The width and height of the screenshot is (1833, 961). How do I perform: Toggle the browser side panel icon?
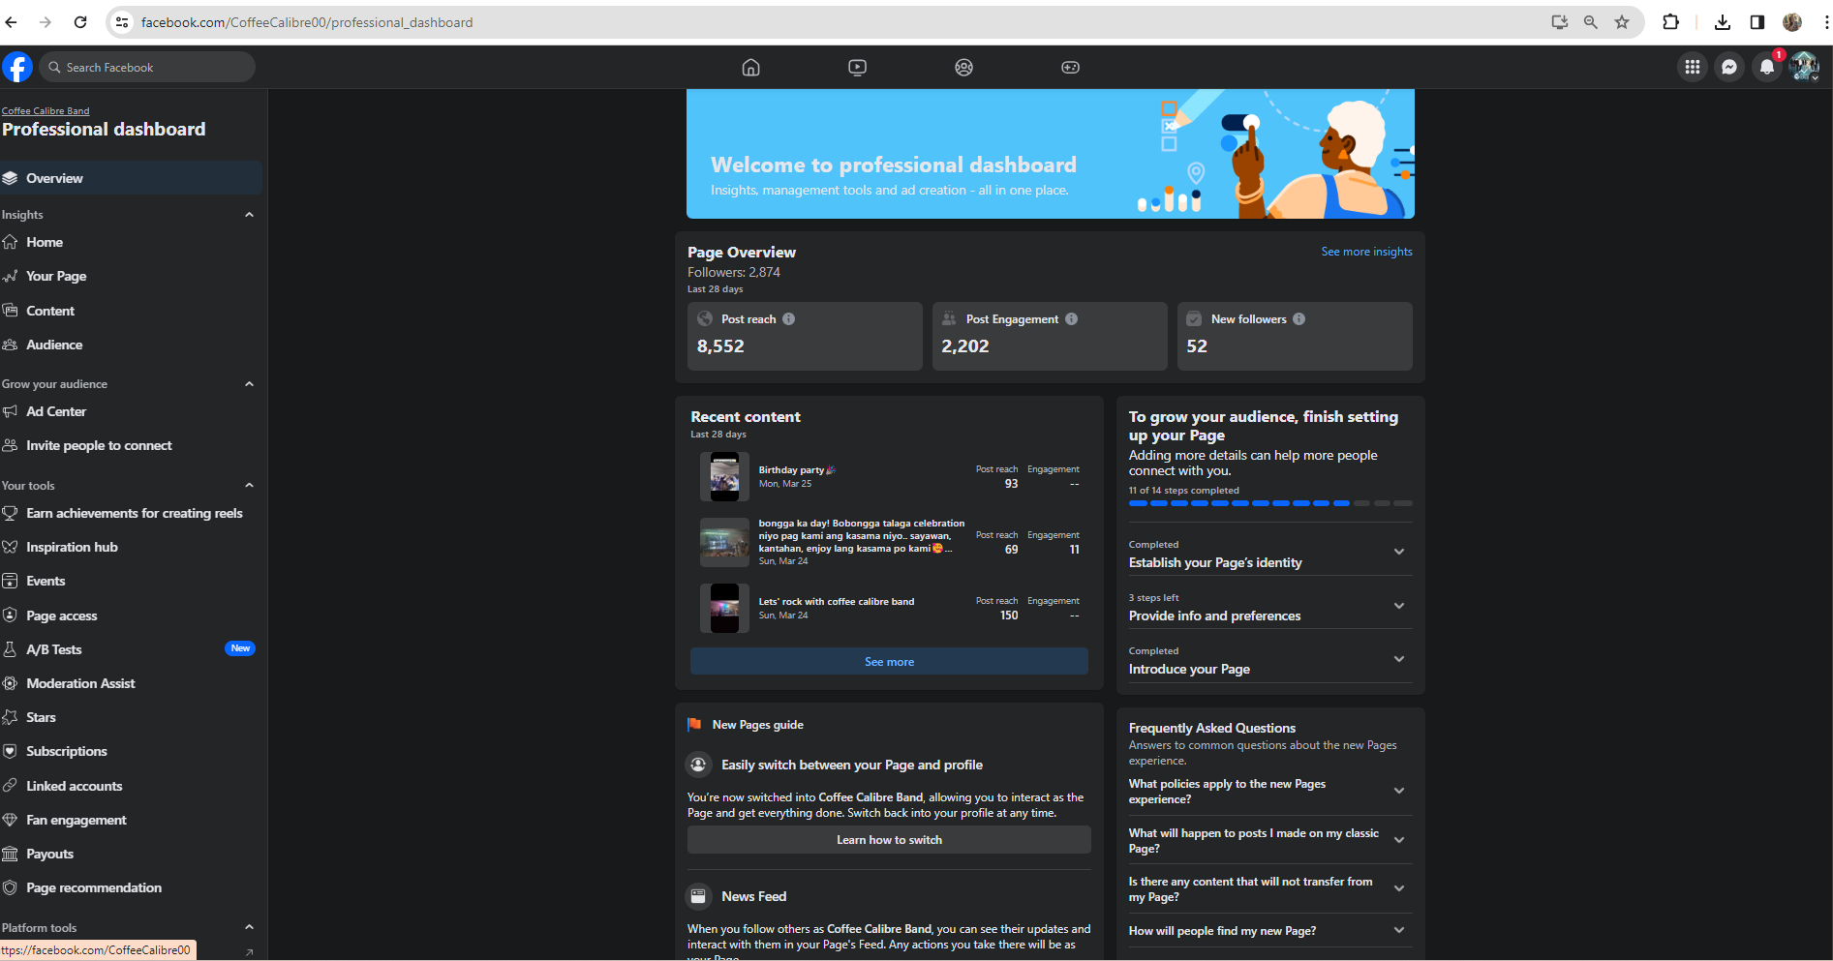[x=1757, y=22]
